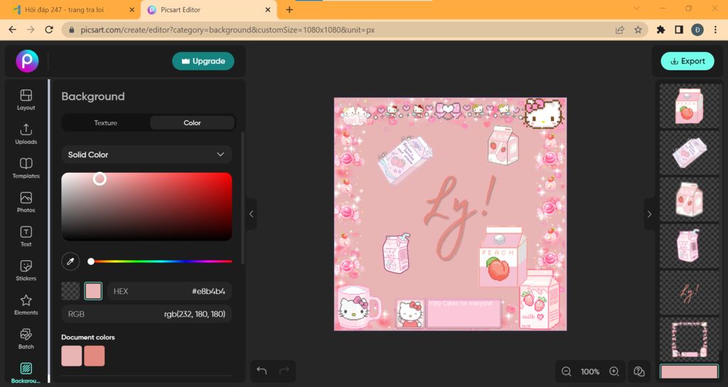
Task: Switch to the Texture tab
Action: [106, 122]
